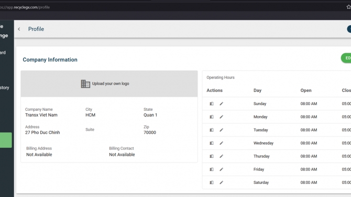Image resolution: width=351 pixels, height=197 pixels.
Task: Click Upload your own logo text
Action: tap(111, 84)
